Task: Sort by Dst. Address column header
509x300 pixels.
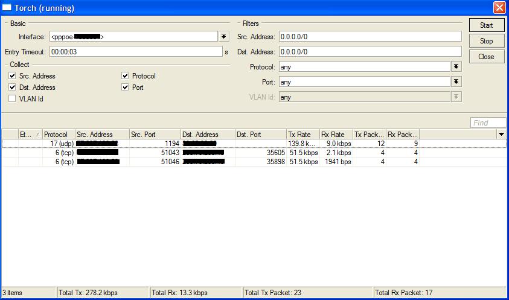Action: tap(208, 135)
